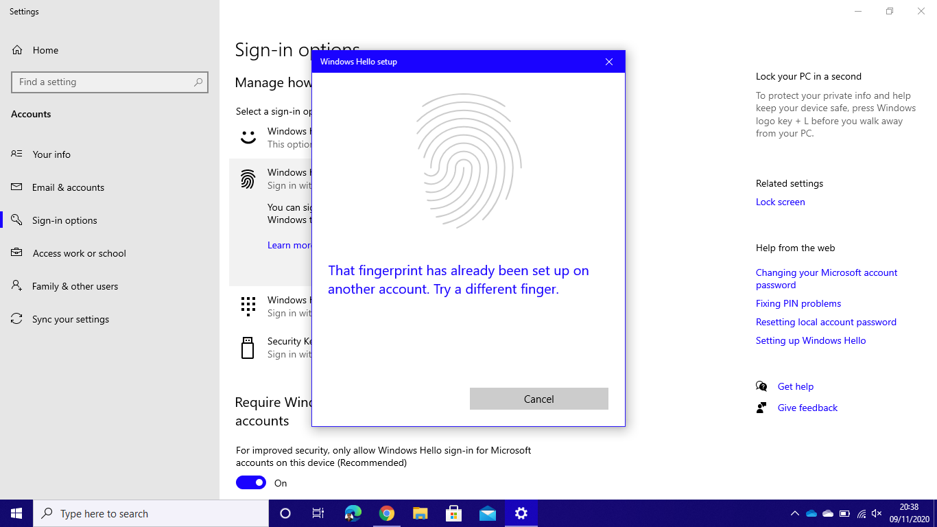Launch Google Chrome from taskbar
Screen dimensions: 937x527
click(387, 513)
